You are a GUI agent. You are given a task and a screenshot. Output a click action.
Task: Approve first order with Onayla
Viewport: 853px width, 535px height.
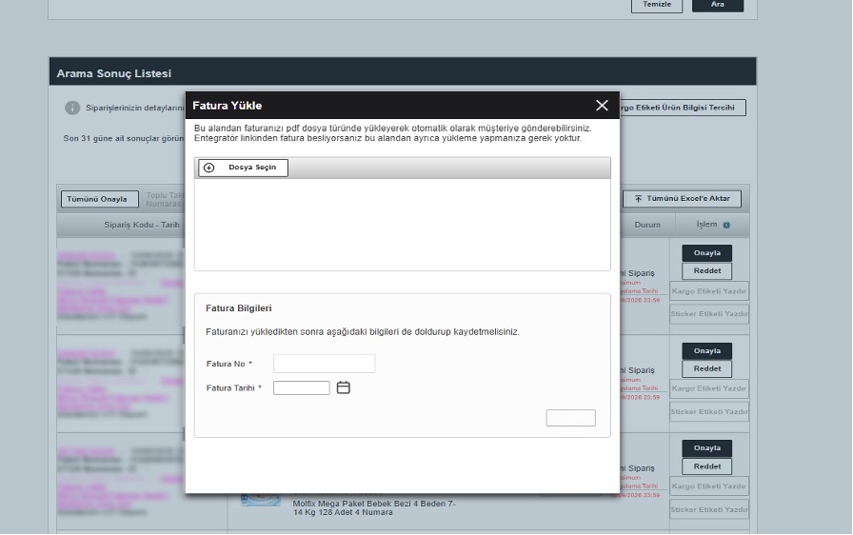[x=707, y=253]
